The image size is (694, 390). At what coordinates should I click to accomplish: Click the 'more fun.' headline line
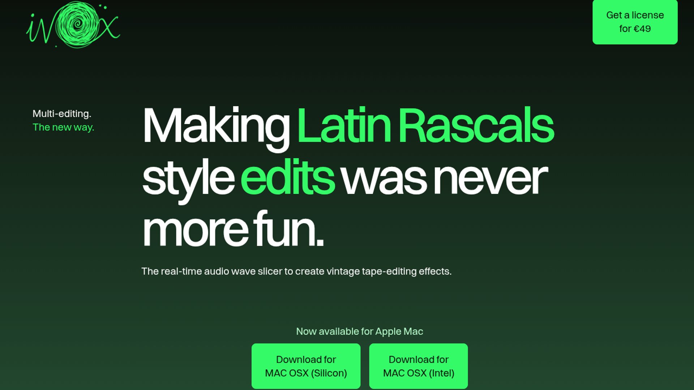pos(233,229)
